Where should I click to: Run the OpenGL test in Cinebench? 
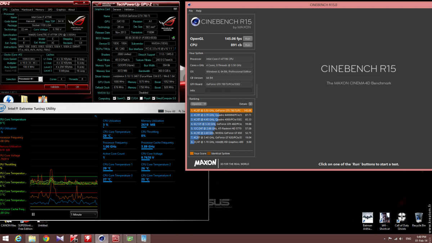click(x=247, y=39)
